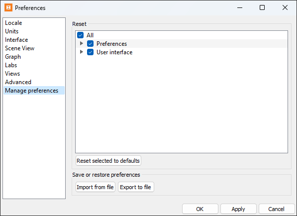Viewport: 297px width, 216px height.
Task: Maximize the Preferences window
Action: tap(262, 7)
